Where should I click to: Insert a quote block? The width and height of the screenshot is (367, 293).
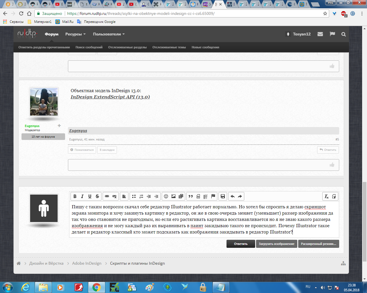191,196
